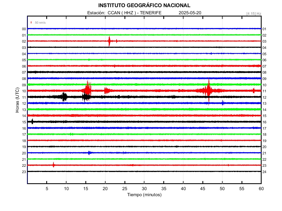The height and width of the screenshot is (211, 282).
Task: Click the left-axis hour label 11
Action: [x=24, y=98]
